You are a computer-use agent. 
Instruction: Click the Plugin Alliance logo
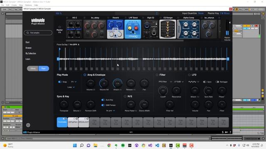point(38,21)
